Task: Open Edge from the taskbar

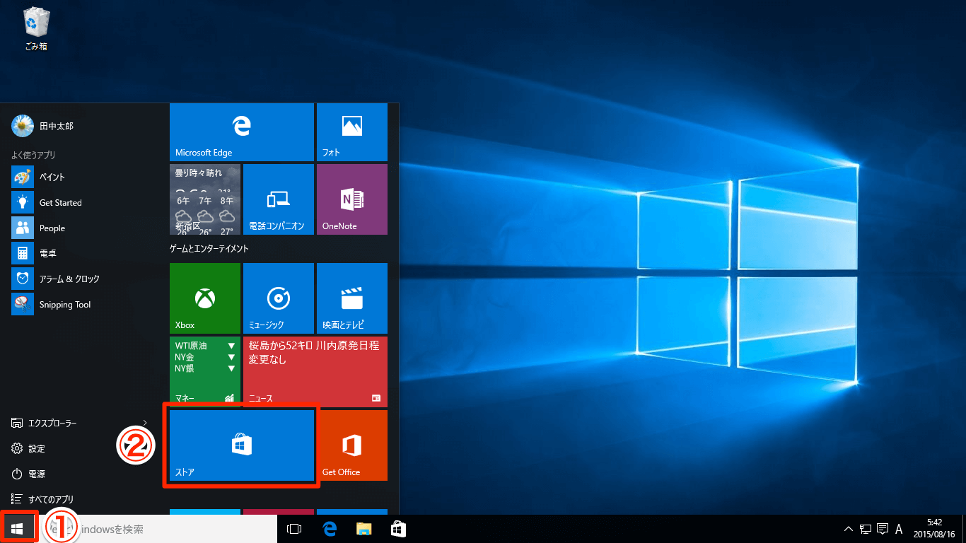Action: [x=329, y=529]
